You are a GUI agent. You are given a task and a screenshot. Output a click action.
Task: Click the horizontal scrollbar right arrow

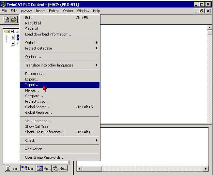click(206, 169)
